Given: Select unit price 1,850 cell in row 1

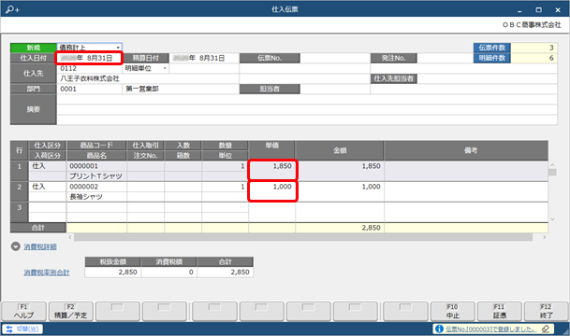Looking at the screenshot, I should tap(272, 171).
